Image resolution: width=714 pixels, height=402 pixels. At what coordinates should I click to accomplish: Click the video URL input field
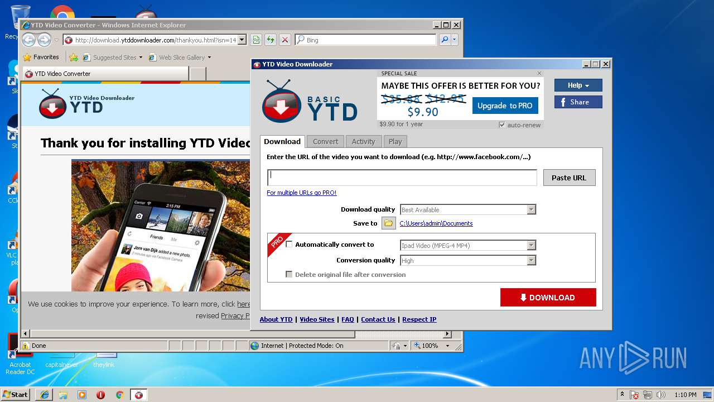[x=402, y=178]
